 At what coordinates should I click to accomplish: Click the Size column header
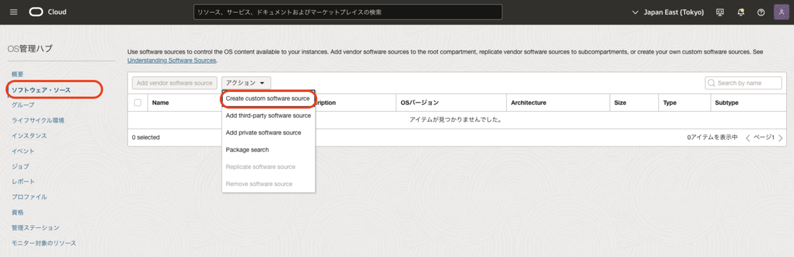coord(621,103)
